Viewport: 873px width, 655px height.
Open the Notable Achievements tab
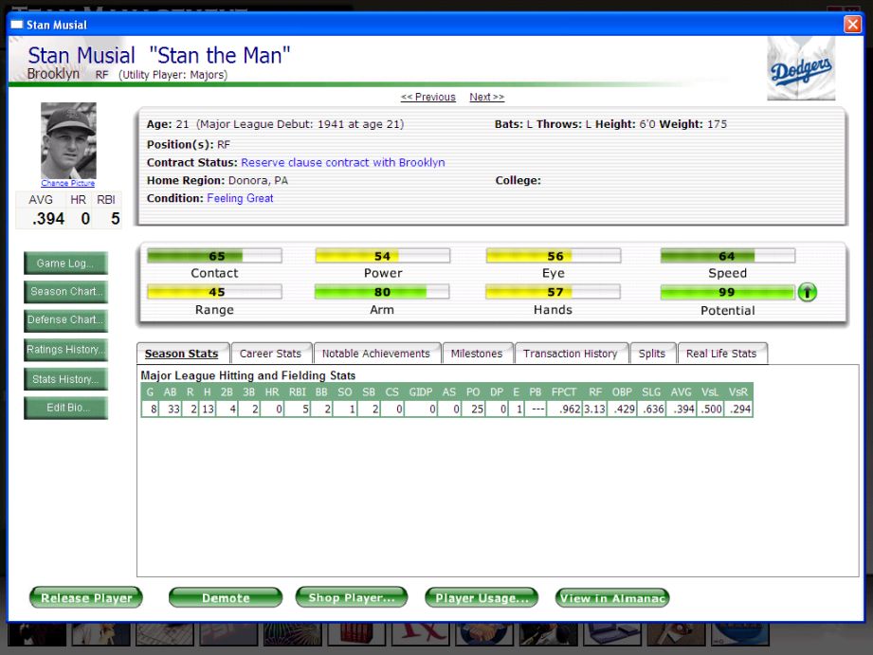[376, 354]
